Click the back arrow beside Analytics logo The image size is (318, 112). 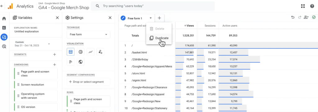pos(2,6)
